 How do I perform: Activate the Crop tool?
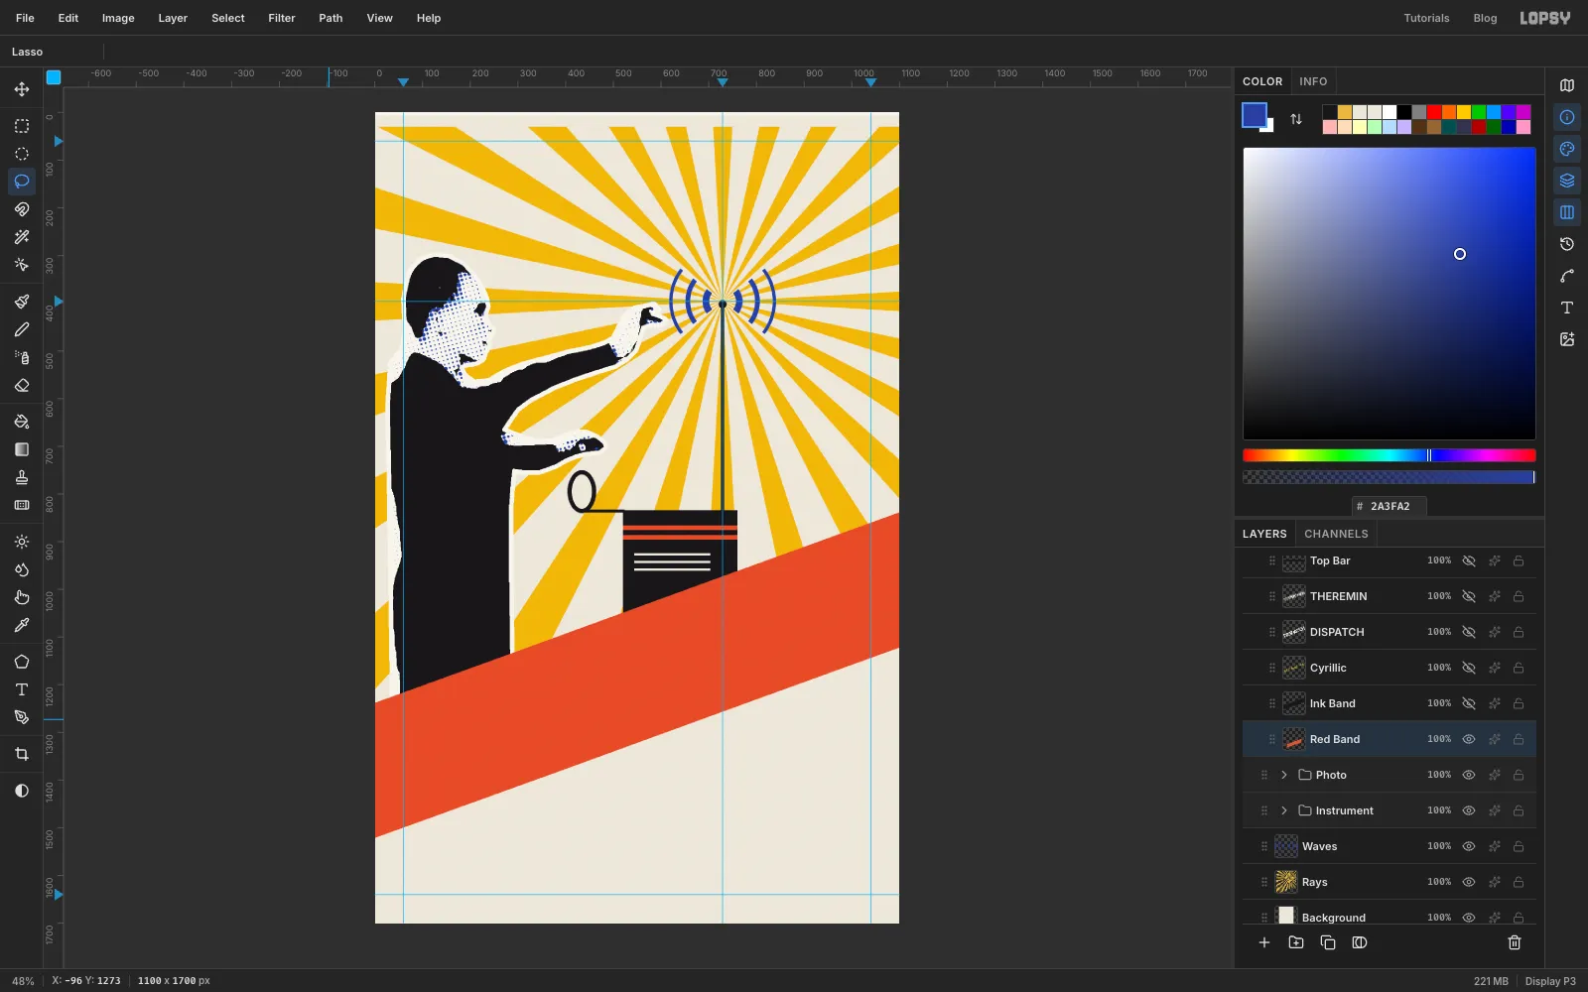tap(22, 754)
